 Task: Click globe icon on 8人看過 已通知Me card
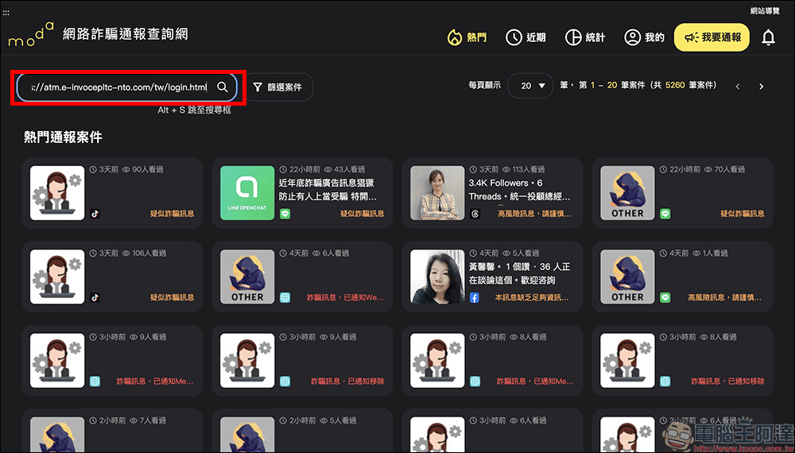pos(475,381)
